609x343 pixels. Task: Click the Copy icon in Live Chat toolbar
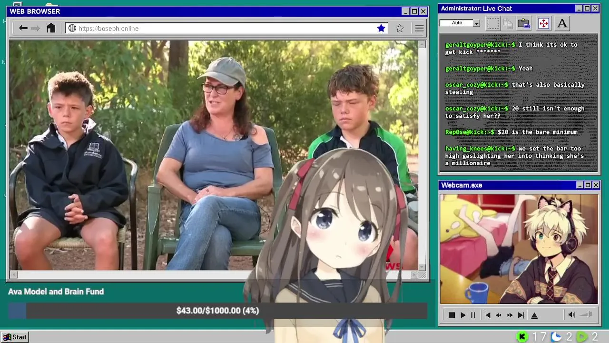click(x=508, y=23)
